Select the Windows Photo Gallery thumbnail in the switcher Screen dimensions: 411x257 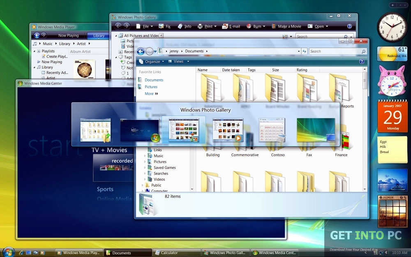click(184, 129)
